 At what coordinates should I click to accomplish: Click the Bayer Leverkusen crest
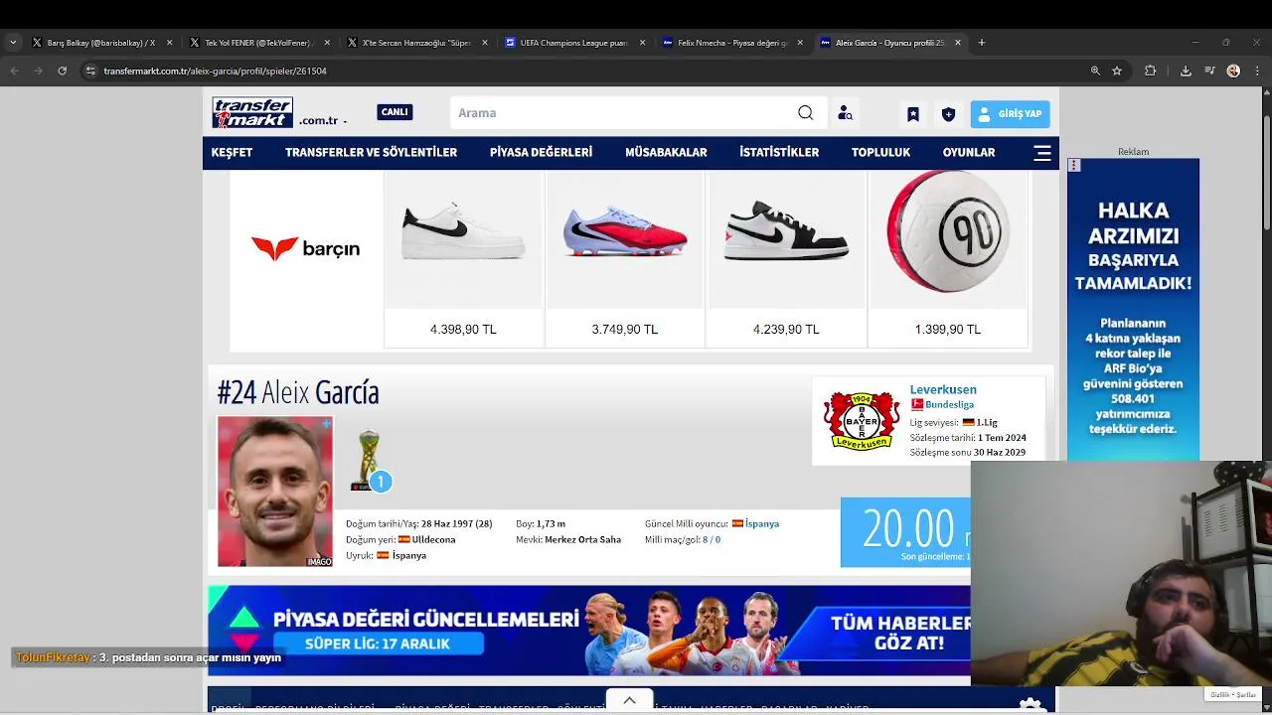coord(861,421)
